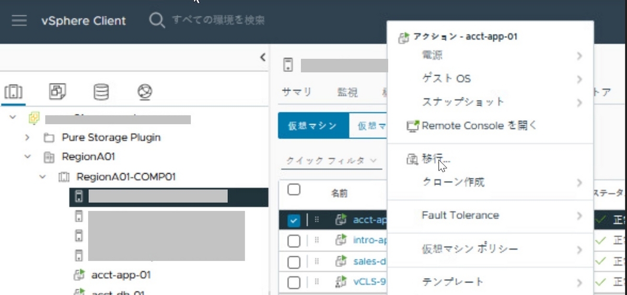Collapse the RegionA01 datacenter node

pos(28,157)
